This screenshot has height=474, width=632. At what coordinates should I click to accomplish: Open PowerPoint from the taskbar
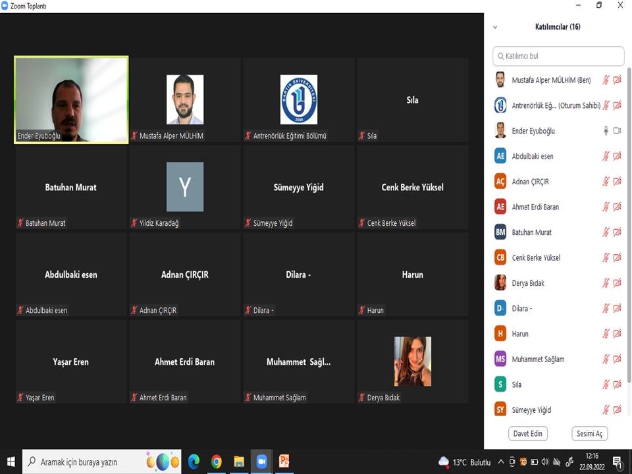[x=284, y=461]
